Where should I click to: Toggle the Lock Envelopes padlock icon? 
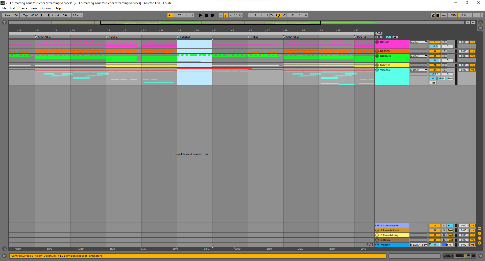click(x=395, y=37)
